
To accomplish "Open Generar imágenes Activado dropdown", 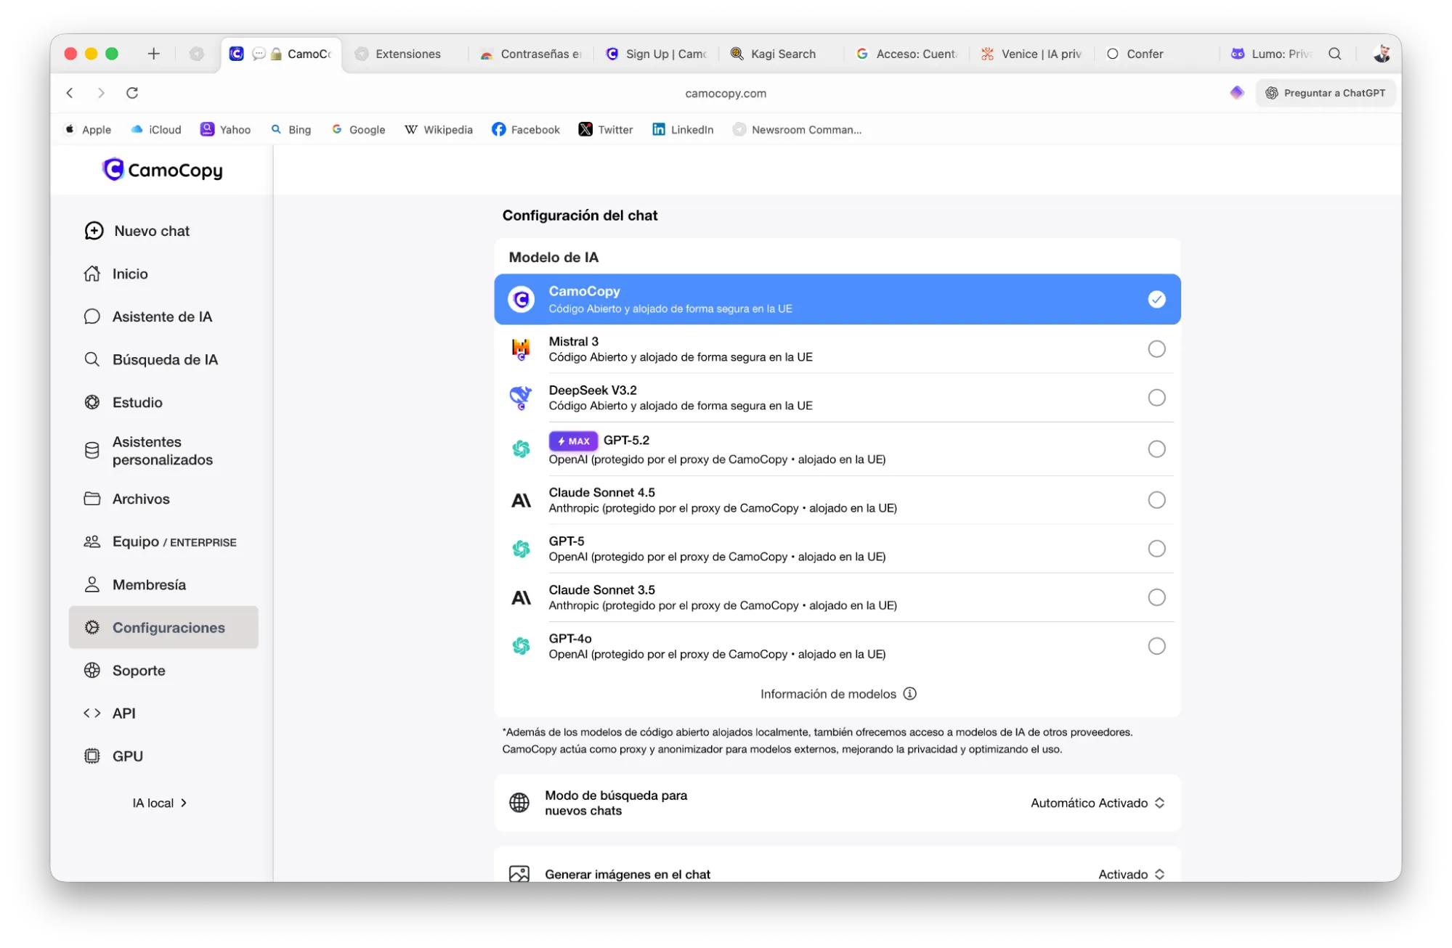I will coord(1131,874).
